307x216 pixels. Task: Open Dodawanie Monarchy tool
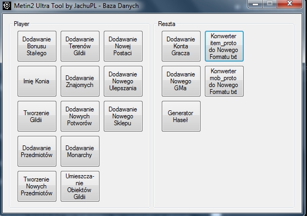[x=80, y=151]
